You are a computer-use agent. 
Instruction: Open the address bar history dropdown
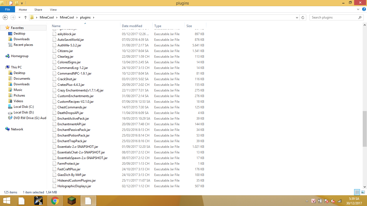pyautogui.click(x=297, y=17)
